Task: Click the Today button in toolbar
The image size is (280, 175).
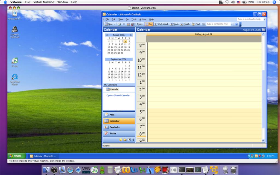Action: (x=140, y=24)
